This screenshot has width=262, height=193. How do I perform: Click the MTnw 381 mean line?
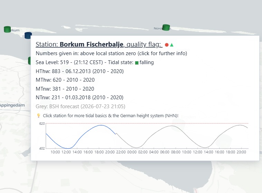[65, 89]
